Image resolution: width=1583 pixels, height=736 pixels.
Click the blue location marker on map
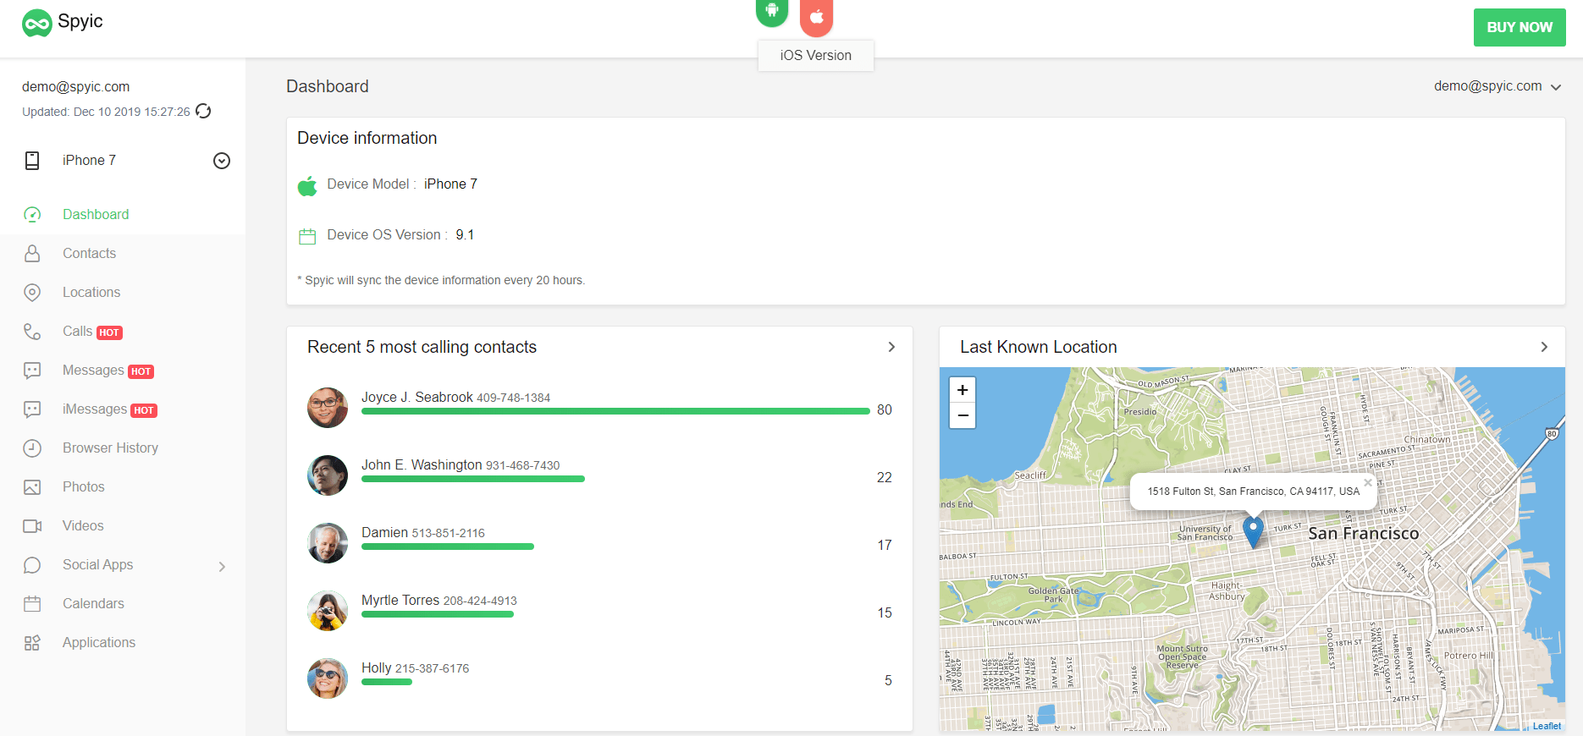[1253, 531]
